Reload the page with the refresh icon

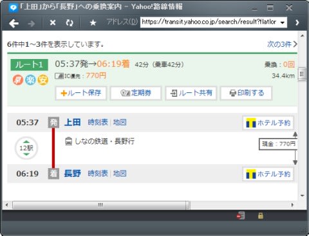pyautogui.click(x=70, y=22)
